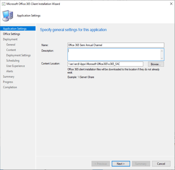Open Office Settings step
175x170 pixels.
tap(11, 34)
